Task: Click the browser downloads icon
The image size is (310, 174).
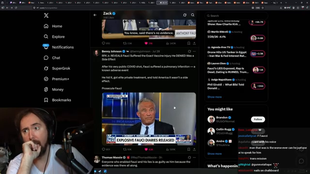Action: pos(281,8)
